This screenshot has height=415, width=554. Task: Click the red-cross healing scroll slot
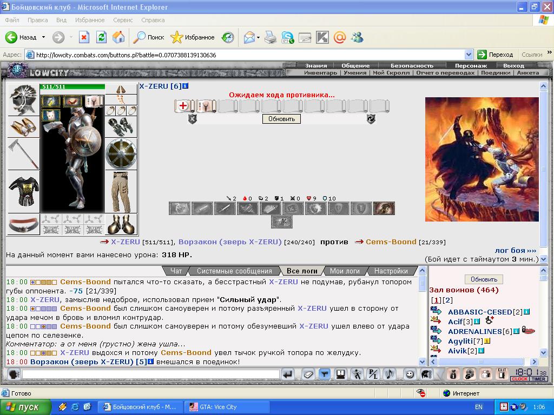tap(183, 106)
